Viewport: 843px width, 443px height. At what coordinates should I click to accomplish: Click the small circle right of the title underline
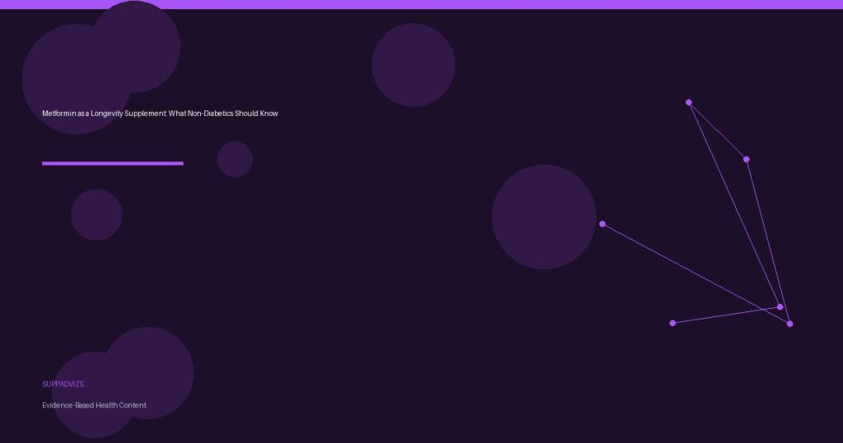tap(235, 159)
